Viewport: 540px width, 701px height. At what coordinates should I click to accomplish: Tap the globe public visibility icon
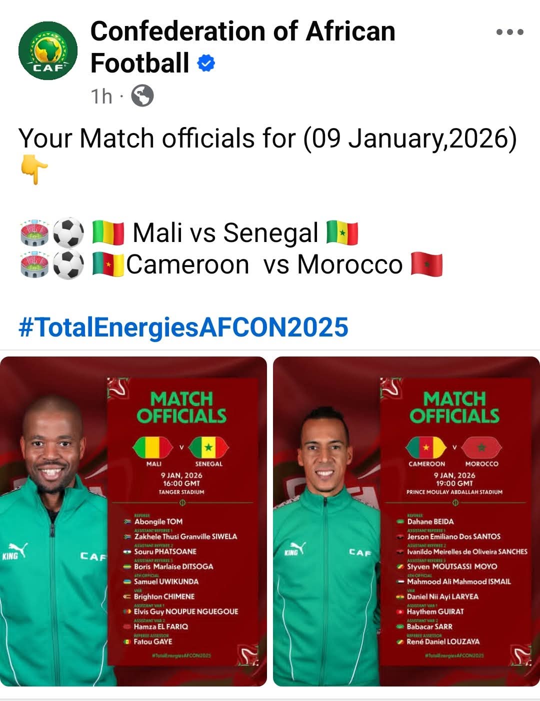coord(142,95)
